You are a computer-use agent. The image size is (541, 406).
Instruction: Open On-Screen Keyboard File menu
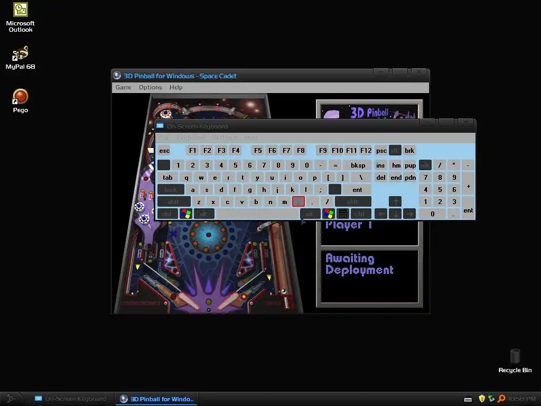[164, 137]
